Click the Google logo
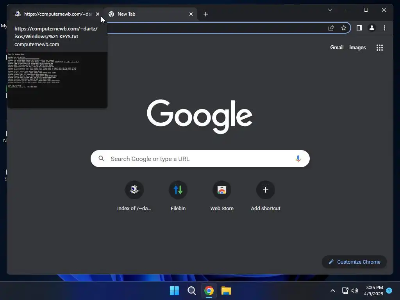This screenshot has height=300, width=400. tap(200, 116)
